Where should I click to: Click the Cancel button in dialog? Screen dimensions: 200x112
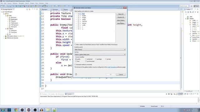click(x=121, y=75)
